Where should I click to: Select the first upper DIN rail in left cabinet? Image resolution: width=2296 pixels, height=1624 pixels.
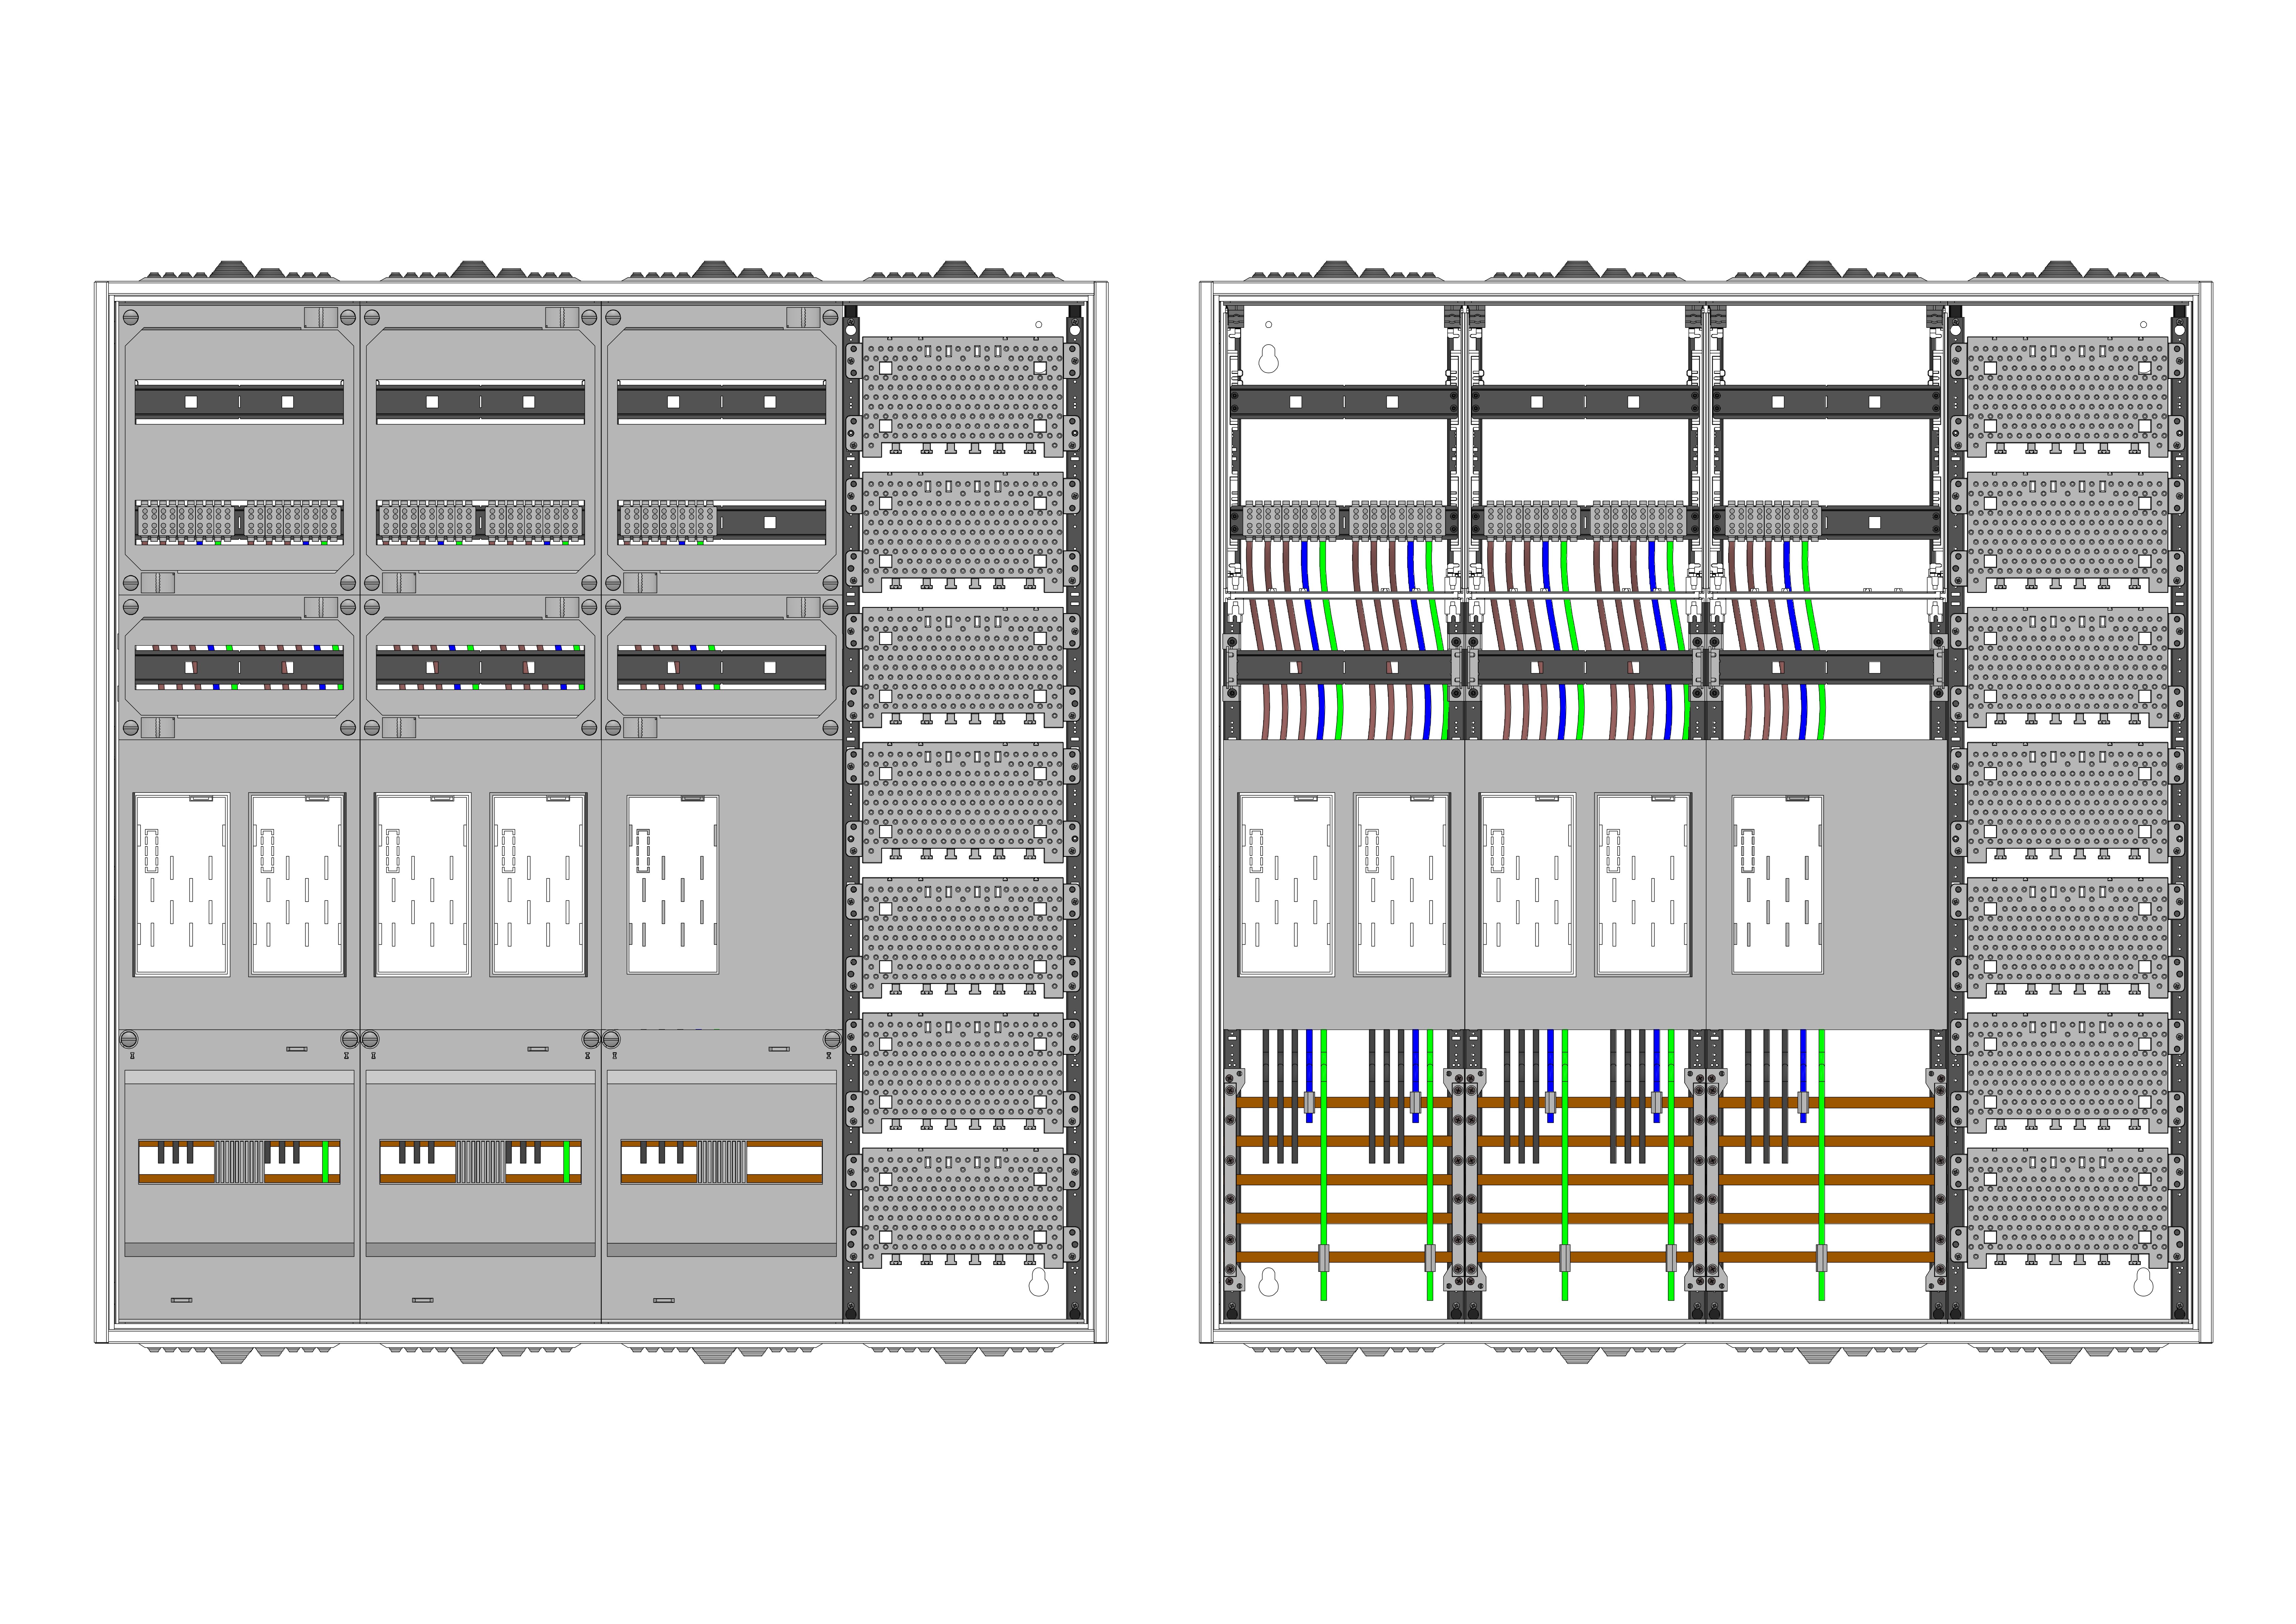pyautogui.click(x=239, y=402)
